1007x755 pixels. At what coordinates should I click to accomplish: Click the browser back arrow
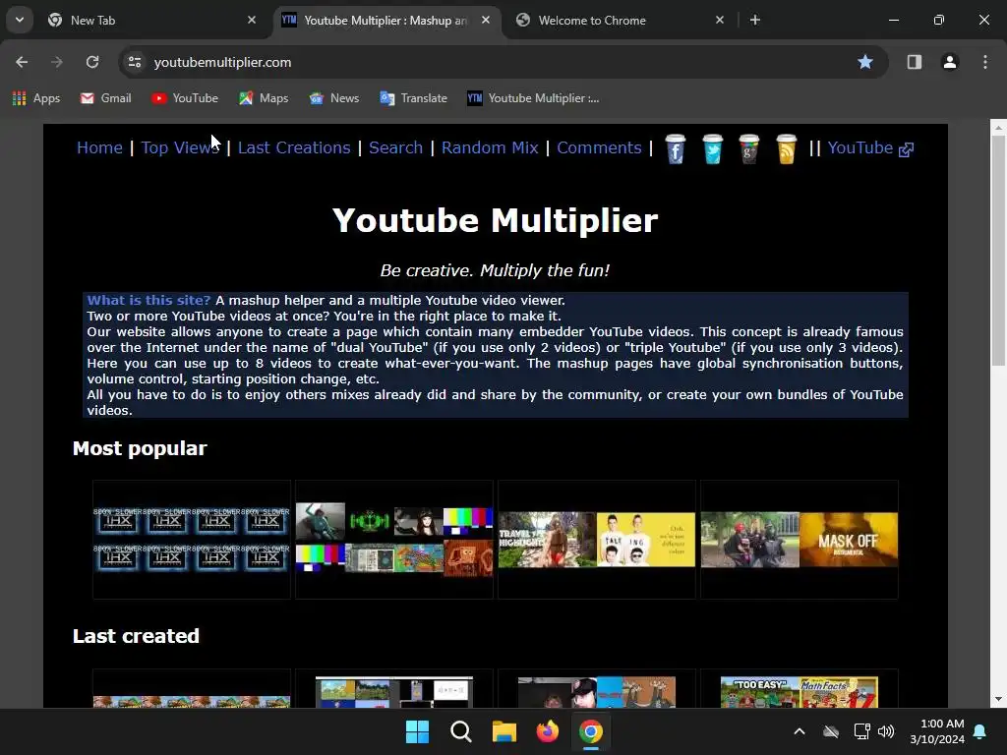tap(22, 62)
